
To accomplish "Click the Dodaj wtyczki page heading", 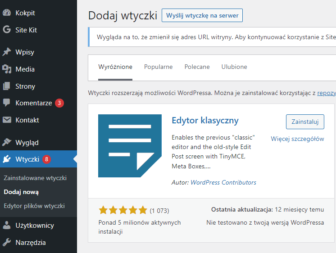I will (x=123, y=16).
